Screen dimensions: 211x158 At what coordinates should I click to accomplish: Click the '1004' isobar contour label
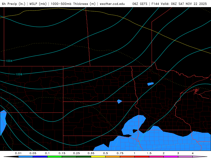[9, 61]
